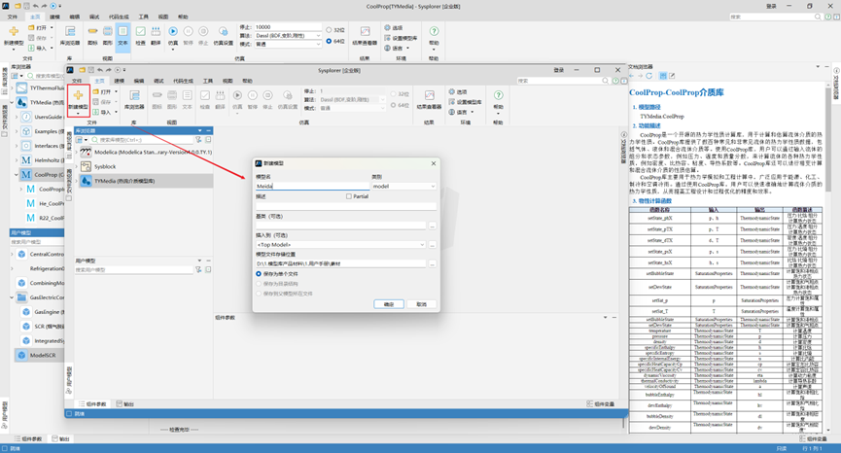Viewport: 841px width, 453px height.
Task: Open 编辑 tab in front window
Action: point(139,81)
